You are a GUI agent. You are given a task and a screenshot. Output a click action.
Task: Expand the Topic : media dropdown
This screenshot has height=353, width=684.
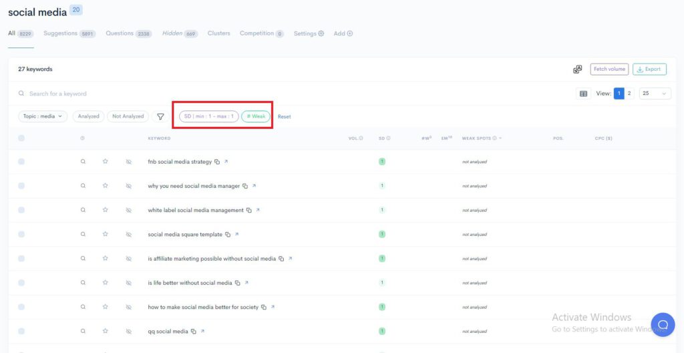click(43, 116)
